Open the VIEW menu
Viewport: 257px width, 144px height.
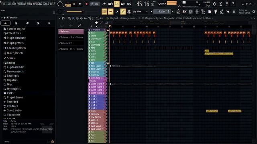pos(30,4)
